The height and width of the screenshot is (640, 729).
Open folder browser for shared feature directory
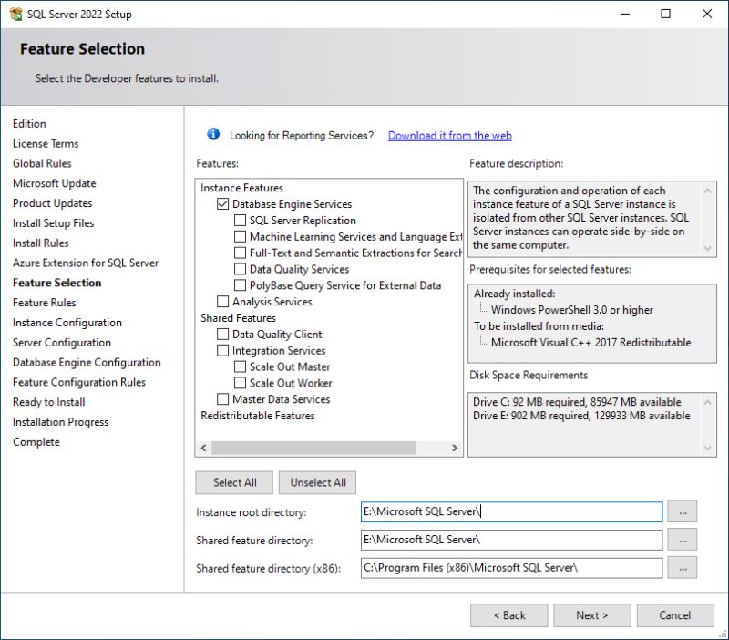(683, 540)
